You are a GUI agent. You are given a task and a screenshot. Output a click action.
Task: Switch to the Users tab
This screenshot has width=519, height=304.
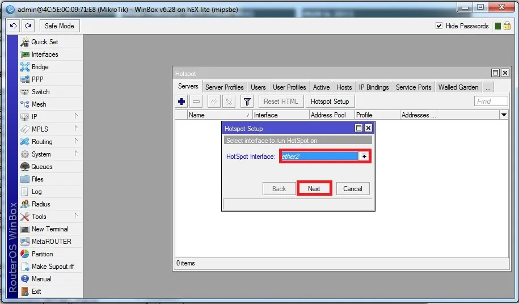pos(258,87)
